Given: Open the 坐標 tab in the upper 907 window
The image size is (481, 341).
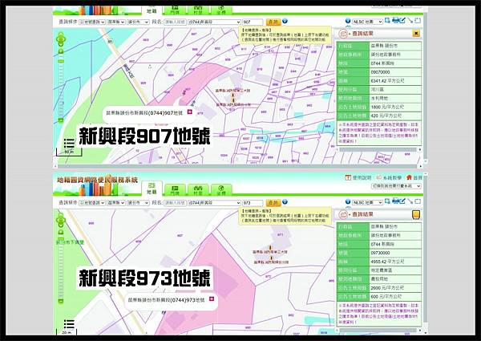Looking at the screenshot, I should click(x=221, y=10).
